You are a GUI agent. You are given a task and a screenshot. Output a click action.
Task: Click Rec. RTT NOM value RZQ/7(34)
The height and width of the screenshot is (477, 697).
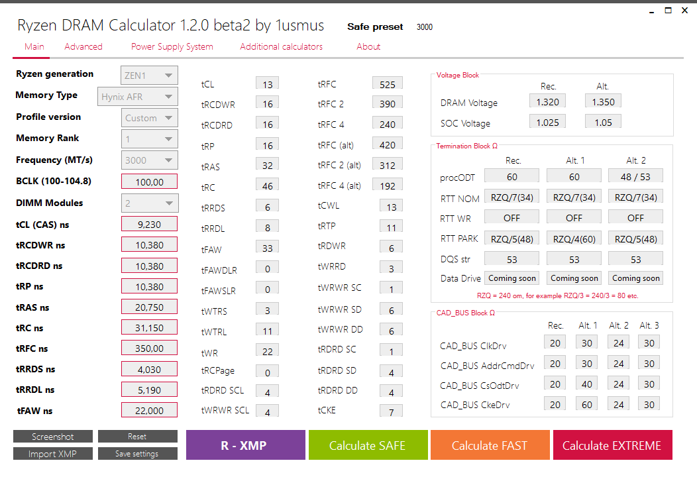point(511,197)
